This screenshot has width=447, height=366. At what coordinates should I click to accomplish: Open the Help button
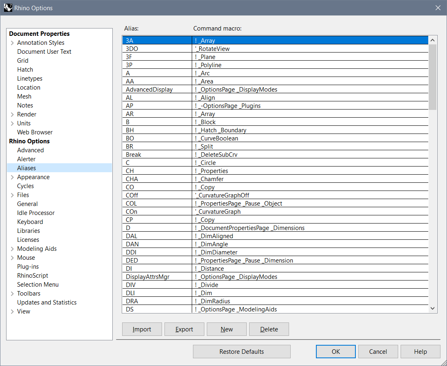coord(421,351)
